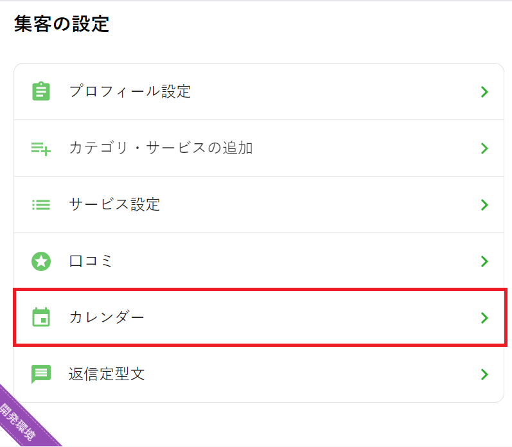The width and height of the screenshot is (512, 447).
Task: Click the green calendar icon
Action: pos(41,317)
